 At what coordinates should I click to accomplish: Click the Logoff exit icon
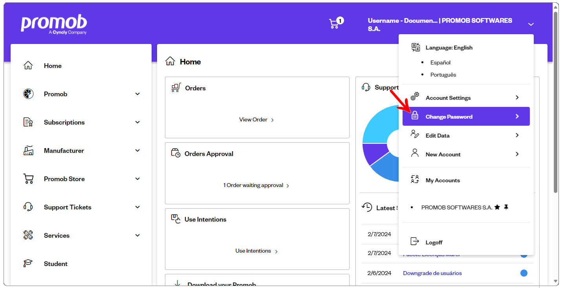415,241
